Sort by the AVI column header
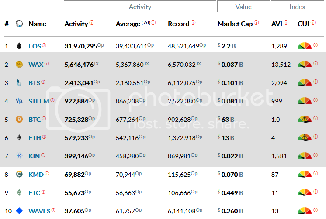The image size is (326, 219). 277,24
